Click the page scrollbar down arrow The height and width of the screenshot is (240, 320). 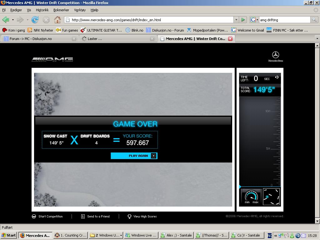(317, 221)
